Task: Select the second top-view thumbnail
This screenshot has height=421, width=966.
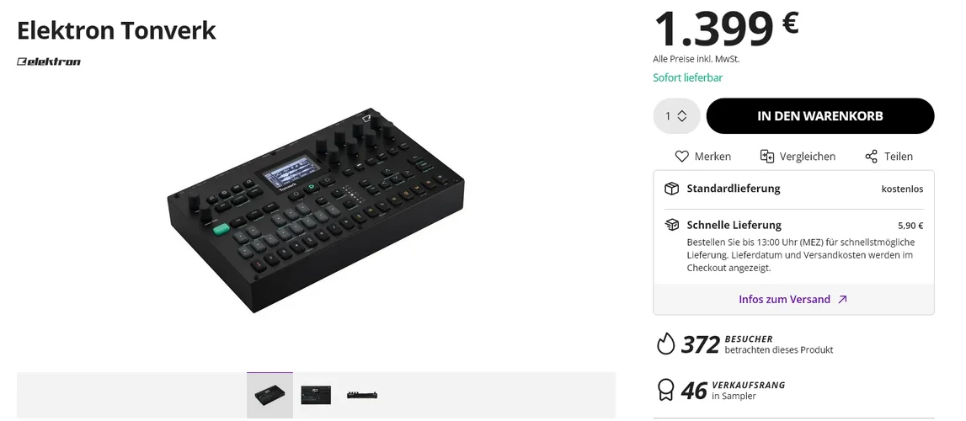Action: [316, 395]
